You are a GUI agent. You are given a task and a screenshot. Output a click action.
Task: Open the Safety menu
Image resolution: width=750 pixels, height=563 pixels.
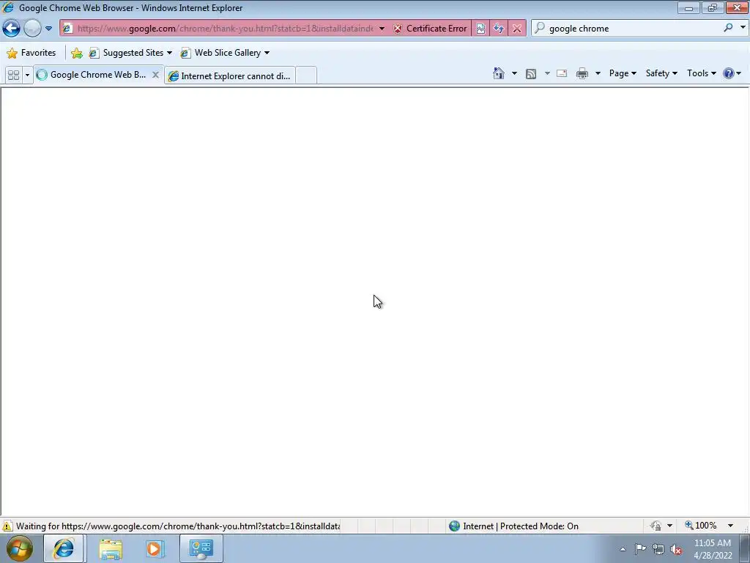click(661, 73)
